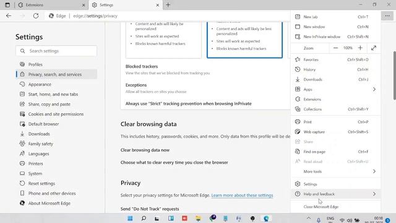Select the Basic tracking prevention card
Screen dimensions: 396x223
click(x=163, y=40)
